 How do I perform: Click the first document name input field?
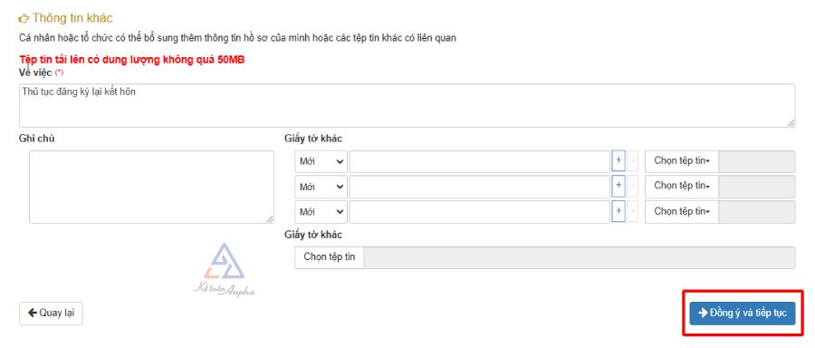coord(479,161)
